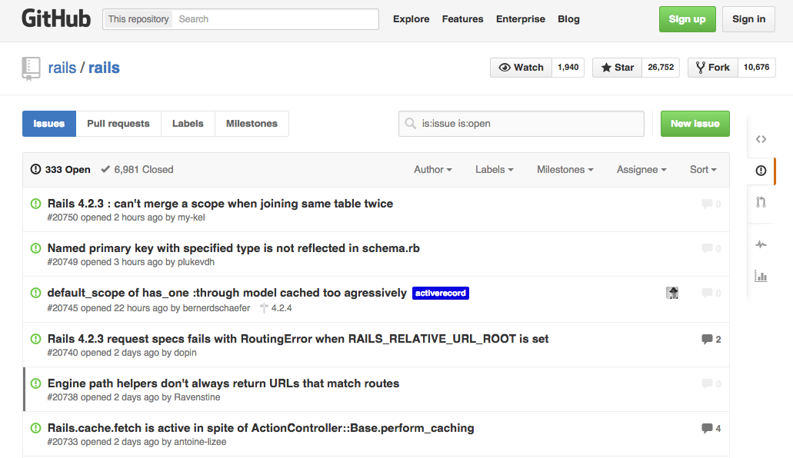Click the GitHub logo
The height and width of the screenshot is (458, 793).
click(56, 19)
